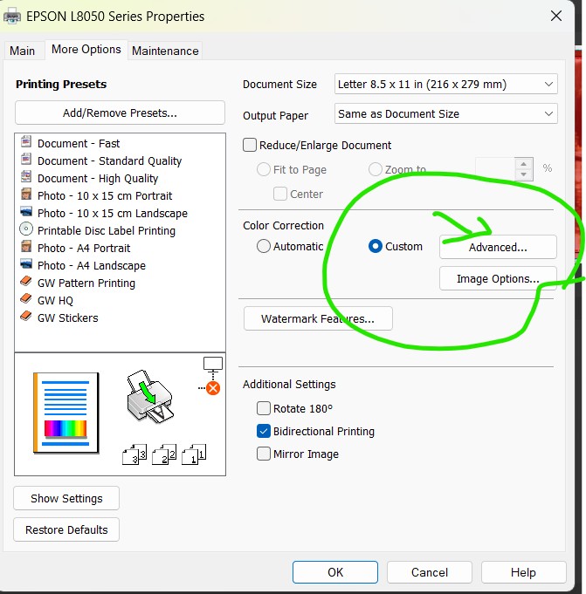Click Add/Remove Presets button
586x594 pixels.
point(120,113)
